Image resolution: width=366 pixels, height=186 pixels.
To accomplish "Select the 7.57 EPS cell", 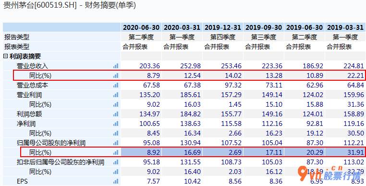I will 141,181.
